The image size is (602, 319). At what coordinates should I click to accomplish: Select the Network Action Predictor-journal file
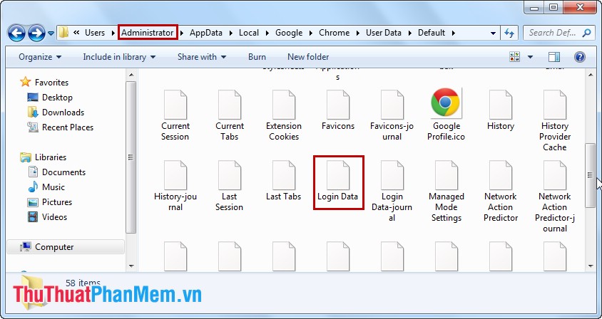554,197
